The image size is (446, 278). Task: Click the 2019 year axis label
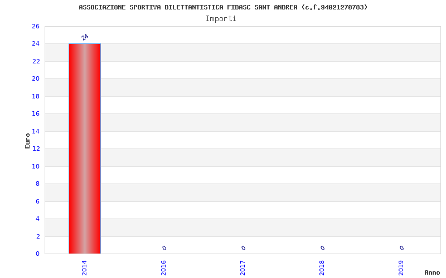pyautogui.click(x=401, y=268)
